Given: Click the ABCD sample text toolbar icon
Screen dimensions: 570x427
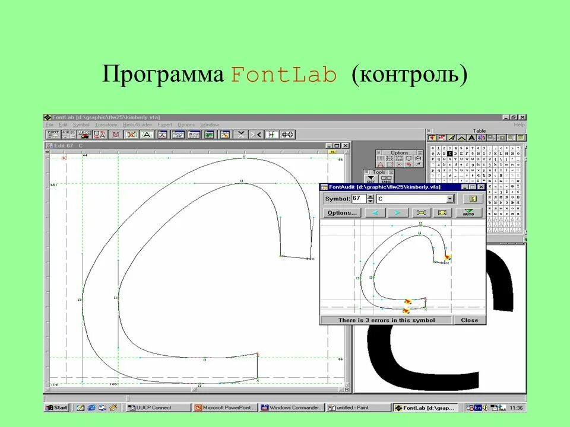Looking at the screenshot, I should 85,135.
